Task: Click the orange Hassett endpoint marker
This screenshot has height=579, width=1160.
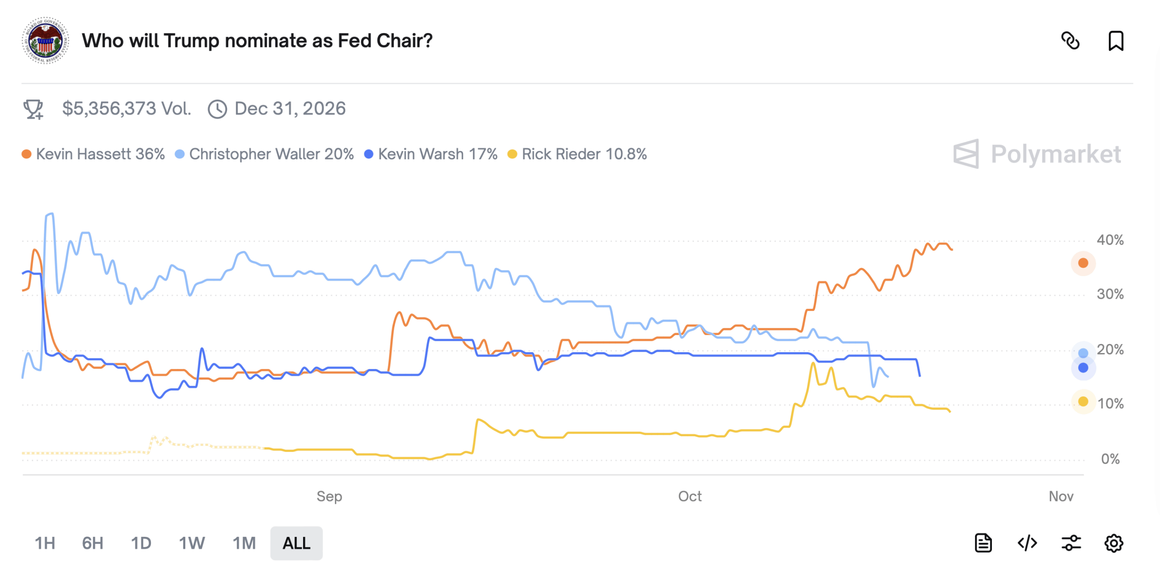Action: point(1083,263)
